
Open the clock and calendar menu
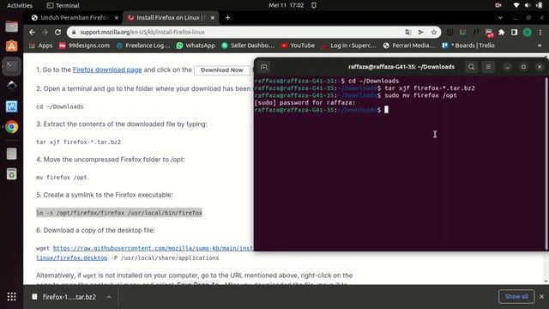click(x=287, y=5)
